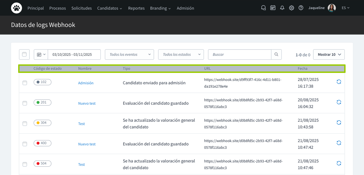364x175 pixels.
Task: Open help using the question mark icon
Action: 301,8
